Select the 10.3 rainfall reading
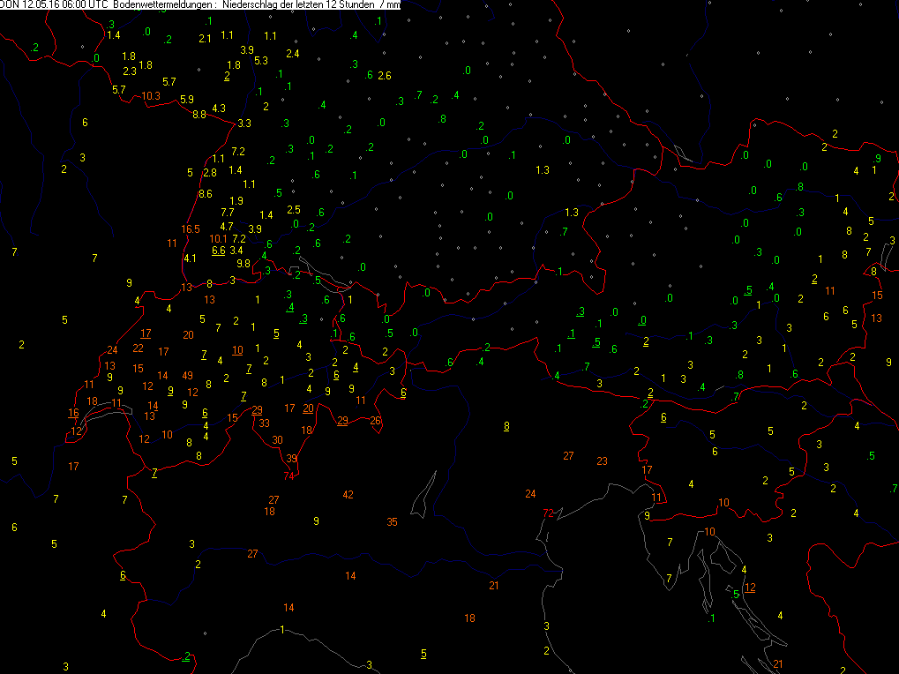Viewport: 899px width, 674px height. point(151,96)
